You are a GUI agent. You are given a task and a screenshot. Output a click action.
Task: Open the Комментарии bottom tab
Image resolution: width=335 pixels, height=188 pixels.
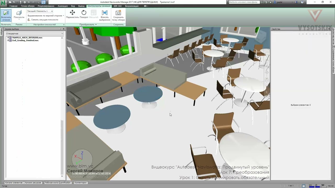click(x=80, y=183)
